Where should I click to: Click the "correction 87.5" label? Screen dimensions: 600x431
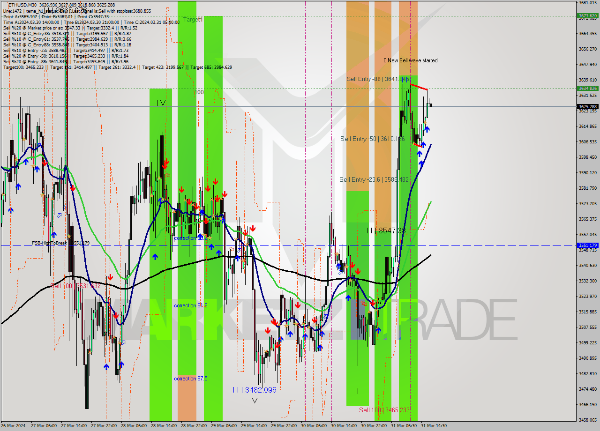[191, 379]
